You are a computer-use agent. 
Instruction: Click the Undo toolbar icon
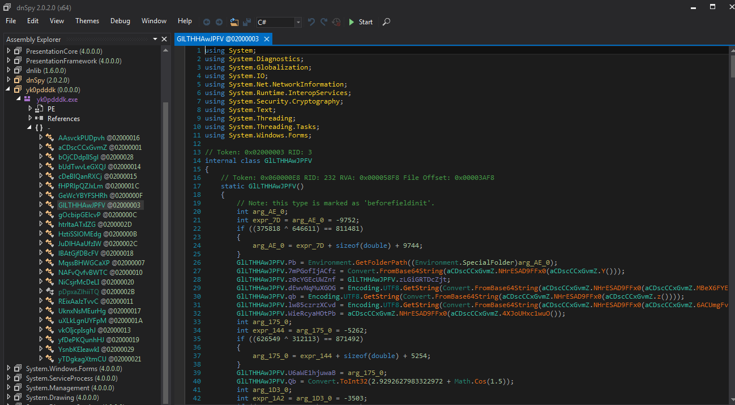tap(311, 22)
